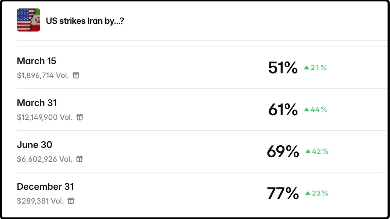The image size is (390, 219).
Task: Click the gift icon beside December 31 volume
Action: (71, 201)
